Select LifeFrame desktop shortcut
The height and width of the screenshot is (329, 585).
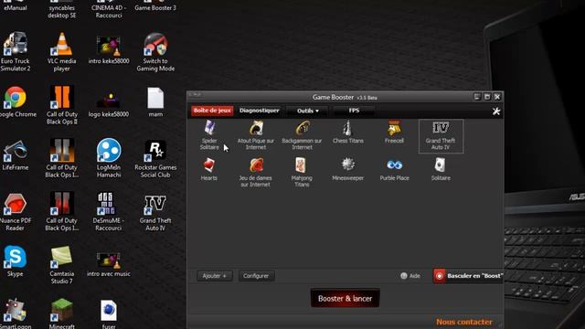[x=16, y=155]
